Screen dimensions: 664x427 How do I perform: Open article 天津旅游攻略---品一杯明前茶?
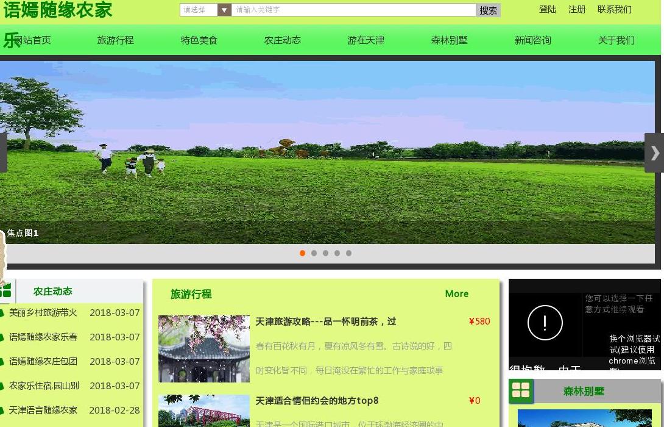(x=326, y=321)
